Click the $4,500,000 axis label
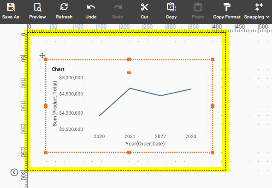 point(71,94)
